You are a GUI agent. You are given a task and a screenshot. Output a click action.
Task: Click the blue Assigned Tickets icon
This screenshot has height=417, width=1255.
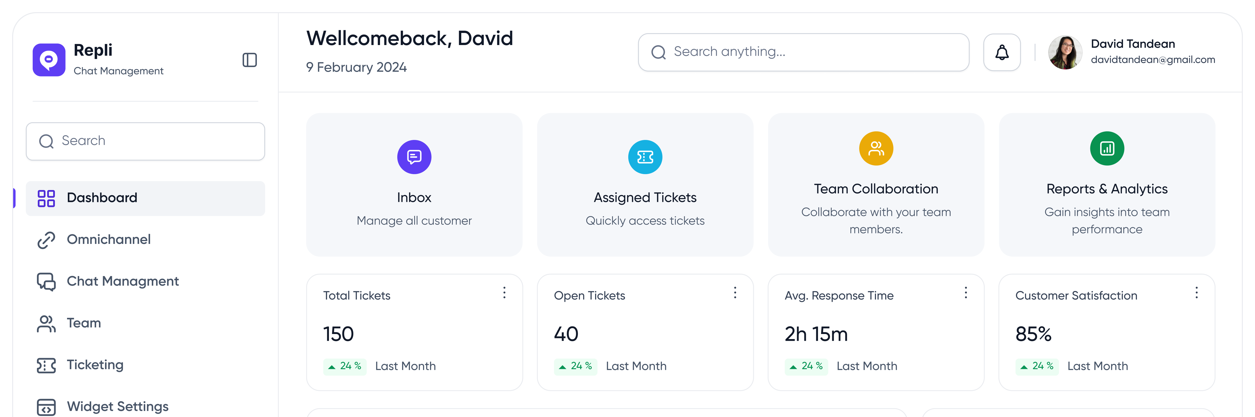click(645, 157)
